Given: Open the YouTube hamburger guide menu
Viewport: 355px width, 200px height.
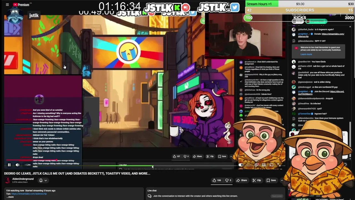Looking at the screenshot, I should (x=7, y=5).
